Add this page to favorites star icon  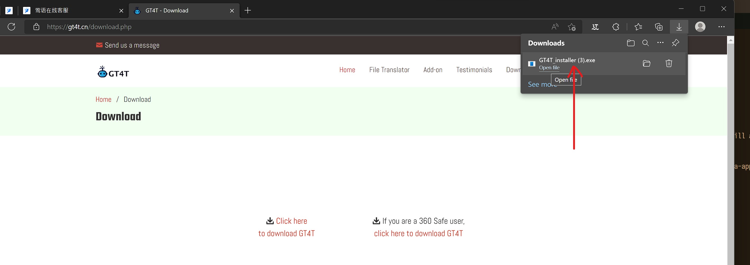coord(571,27)
